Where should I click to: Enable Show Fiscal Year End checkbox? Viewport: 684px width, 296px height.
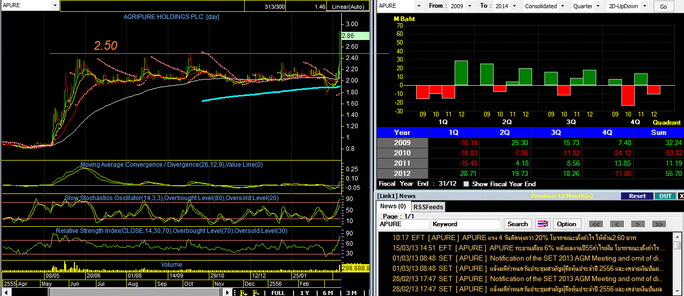tap(466, 184)
